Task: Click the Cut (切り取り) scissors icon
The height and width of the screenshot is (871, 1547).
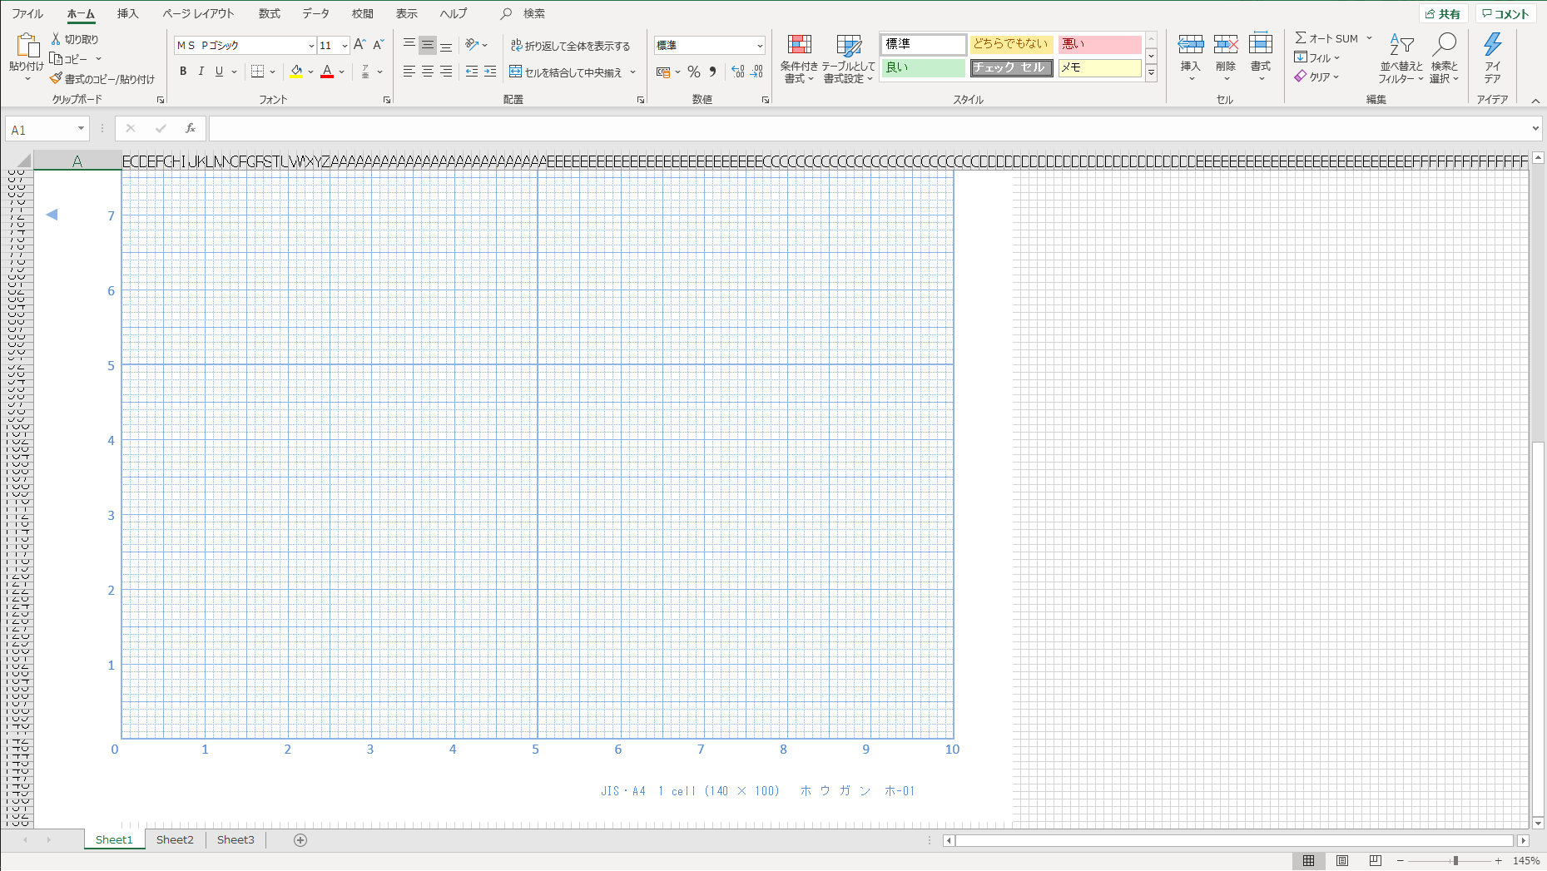Action: coord(56,39)
